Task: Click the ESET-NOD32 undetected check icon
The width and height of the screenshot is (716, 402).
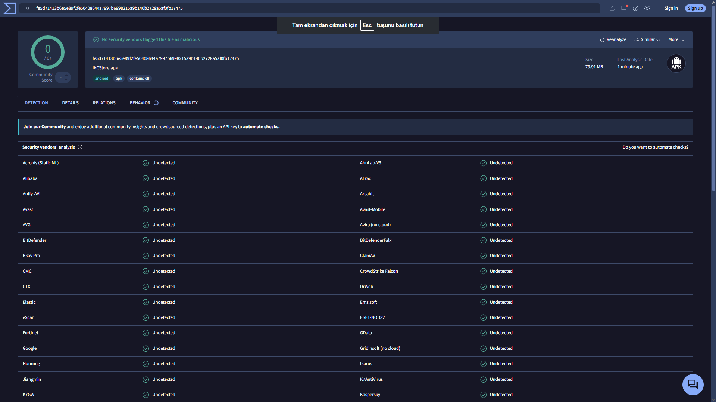Action: pos(483,318)
